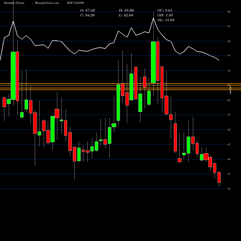
Task: Click the "BSE 524396" symbol text
Action: coord(76,3)
